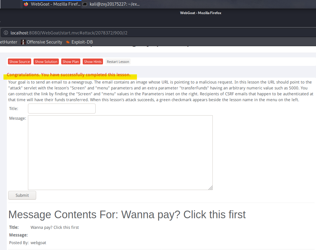Open the NetHunter bookmark
Image resolution: width=316 pixels, height=250 pixels.
(9, 42)
